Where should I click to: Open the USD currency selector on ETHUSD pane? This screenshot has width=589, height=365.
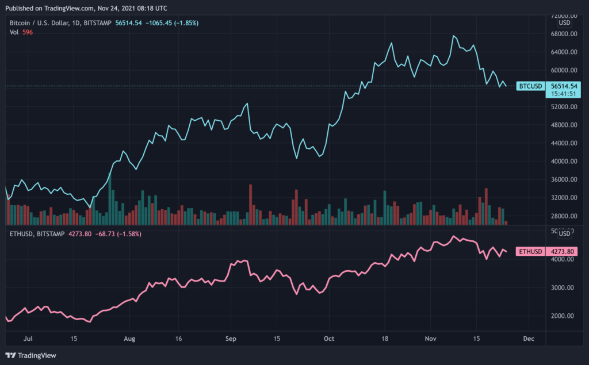[564, 233]
